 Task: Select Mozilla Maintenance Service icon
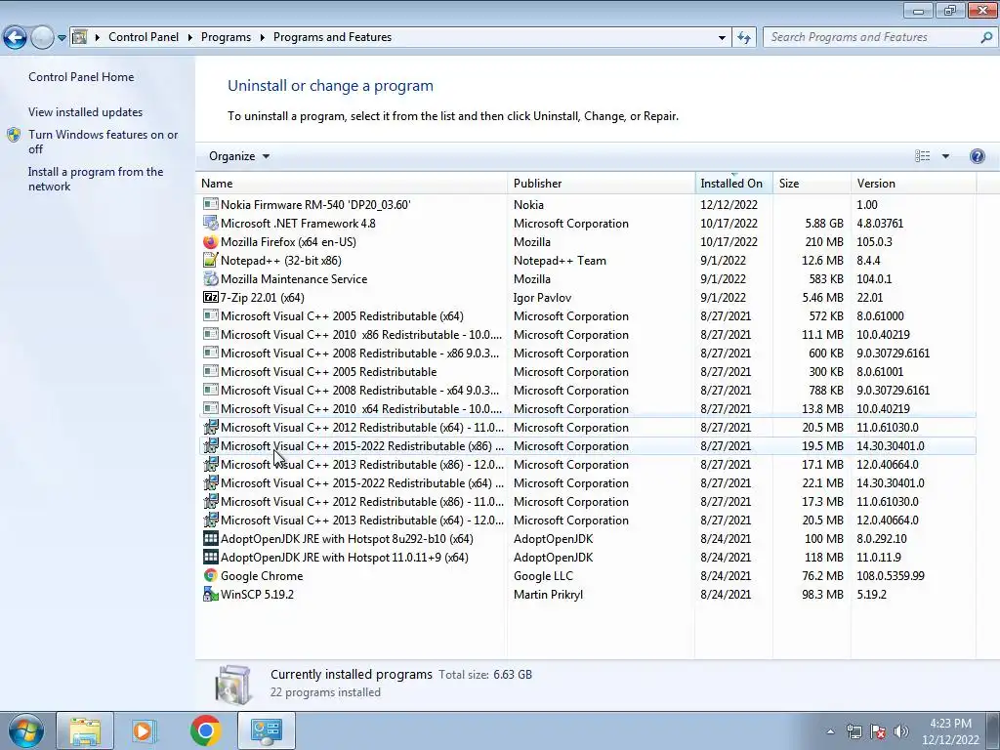211,278
